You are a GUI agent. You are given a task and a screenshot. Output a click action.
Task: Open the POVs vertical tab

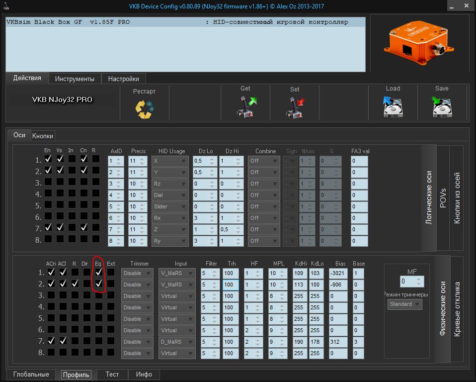[443, 198]
